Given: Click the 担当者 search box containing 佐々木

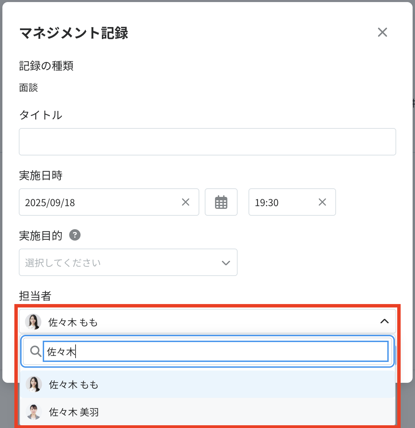Looking at the screenshot, I should [215, 351].
